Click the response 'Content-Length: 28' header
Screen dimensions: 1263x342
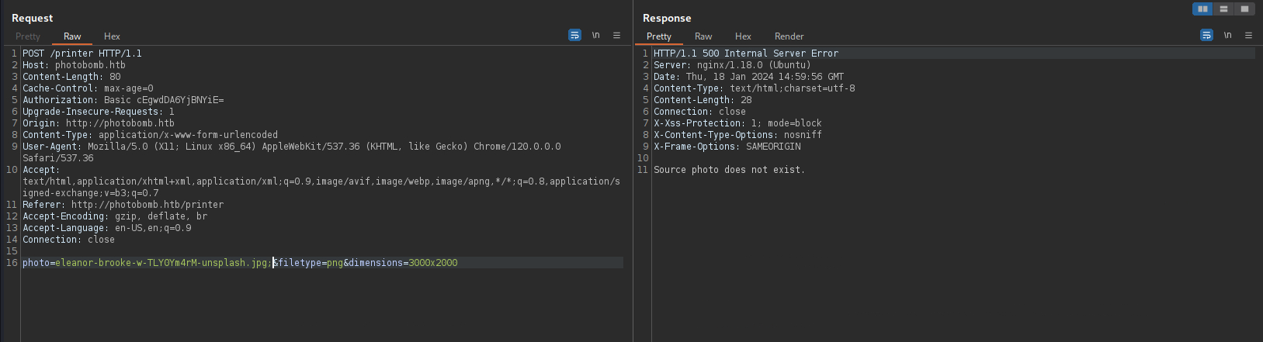tap(703, 100)
